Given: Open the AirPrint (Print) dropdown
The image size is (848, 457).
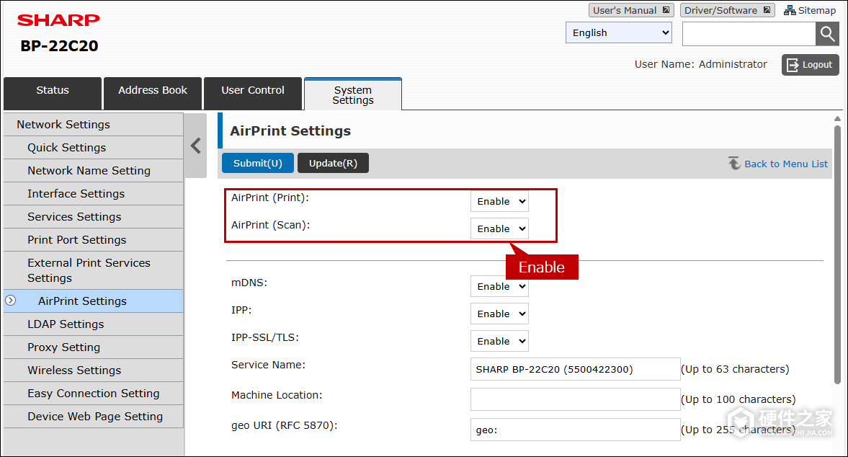Looking at the screenshot, I should click(x=499, y=201).
